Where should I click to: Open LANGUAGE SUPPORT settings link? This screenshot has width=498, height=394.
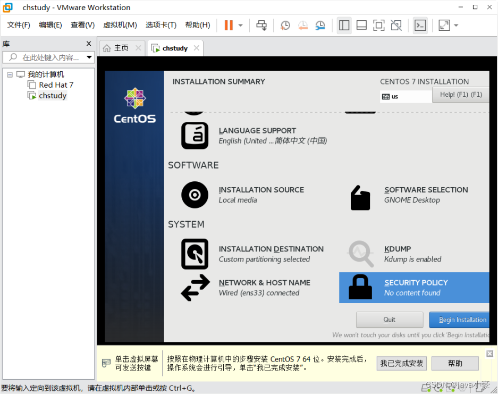pos(257,131)
